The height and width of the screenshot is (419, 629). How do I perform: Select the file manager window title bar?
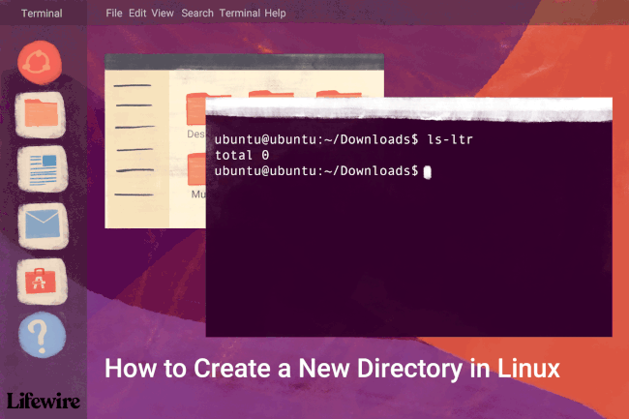tap(244, 62)
